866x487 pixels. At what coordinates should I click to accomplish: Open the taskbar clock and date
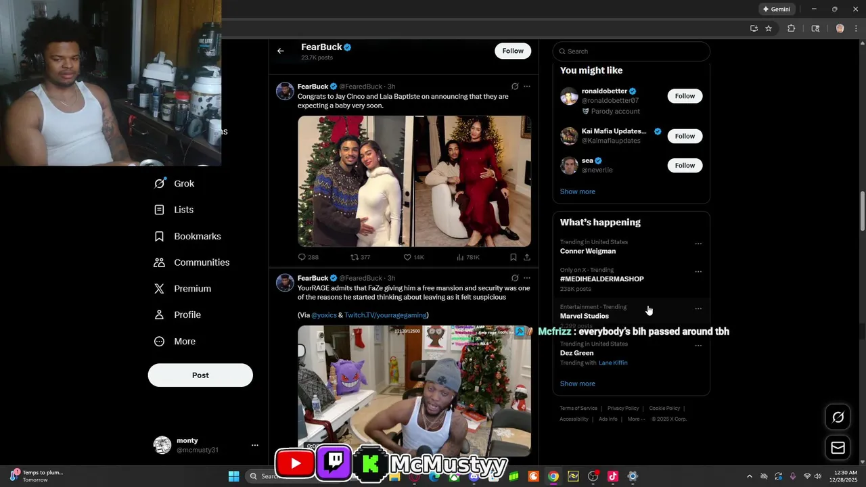pos(845,476)
